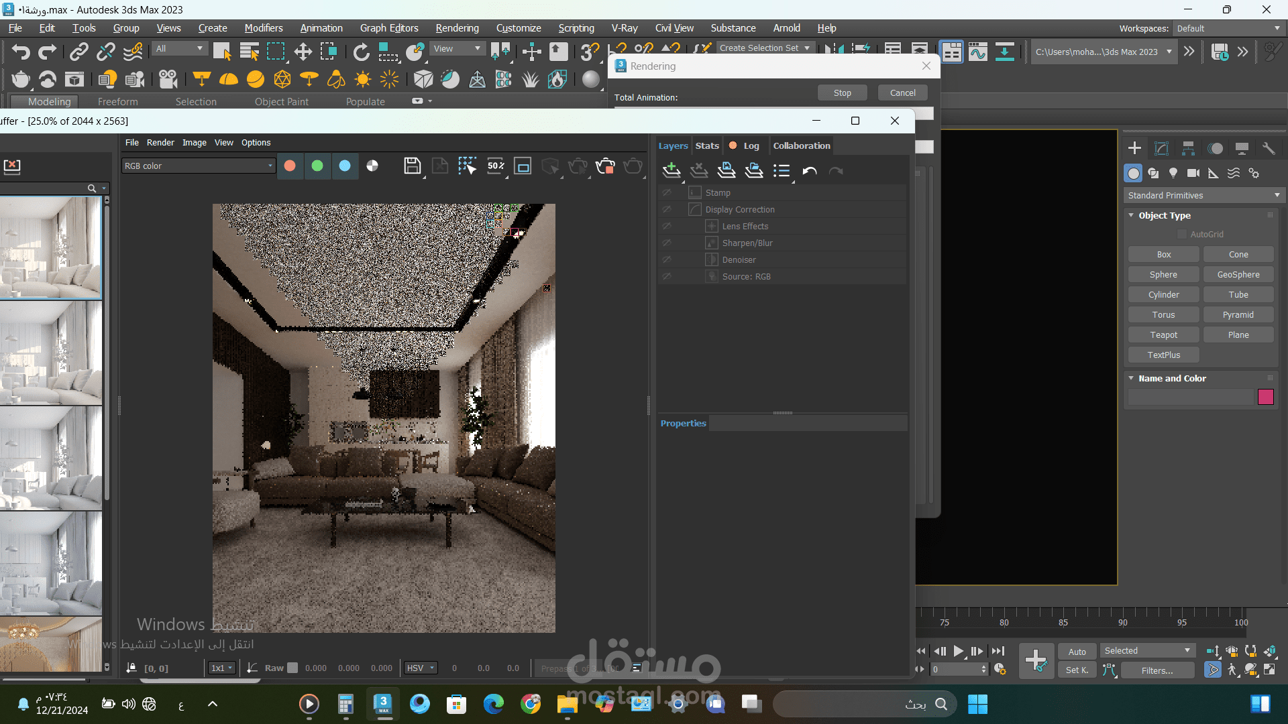This screenshot has height=724, width=1288.
Task: Click the Redo arrow in 3ds Max toolbar
Action: [x=48, y=52]
